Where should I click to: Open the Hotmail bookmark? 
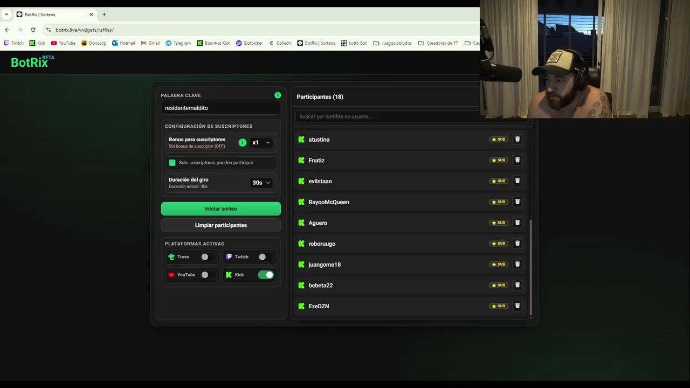[123, 43]
